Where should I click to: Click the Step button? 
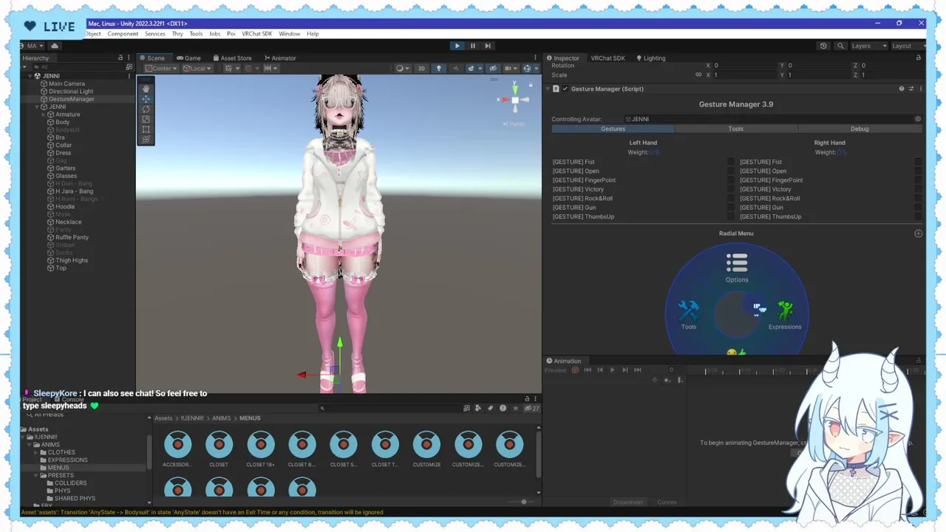(x=488, y=46)
